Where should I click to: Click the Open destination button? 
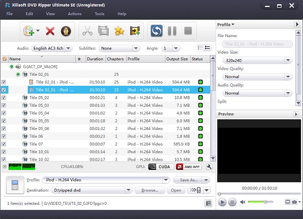tap(176, 190)
